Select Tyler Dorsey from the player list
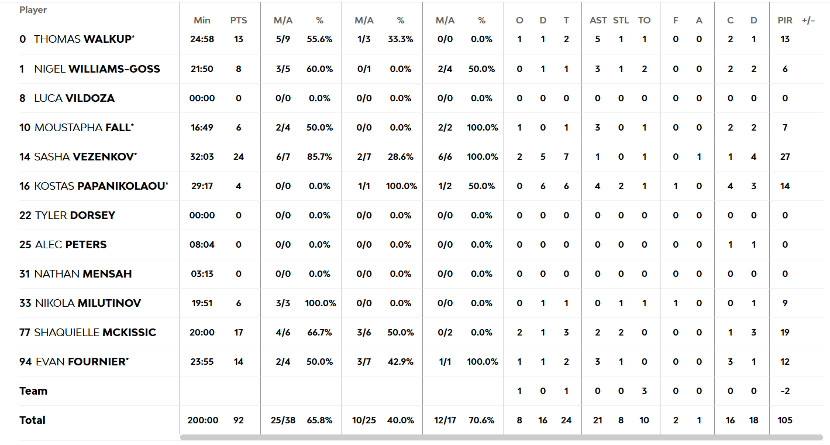The width and height of the screenshot is (830, 445). coord(74,215)
